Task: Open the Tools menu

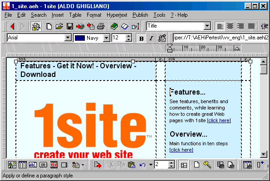Action: point(159,15)
